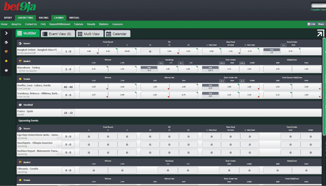Open the Lithuania - Croatia upcoming match
Screen dimensions: 326x186
tap(28, 169)
